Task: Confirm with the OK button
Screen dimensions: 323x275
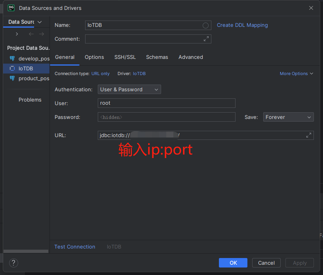Action: coord(233,263)
